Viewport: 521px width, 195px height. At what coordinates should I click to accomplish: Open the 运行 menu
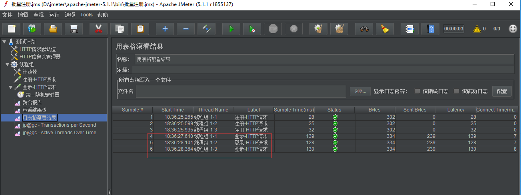tap(54, 15)
